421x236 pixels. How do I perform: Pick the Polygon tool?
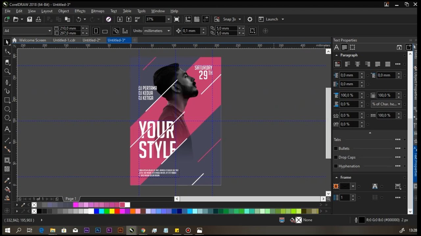[x=7, y=118]
